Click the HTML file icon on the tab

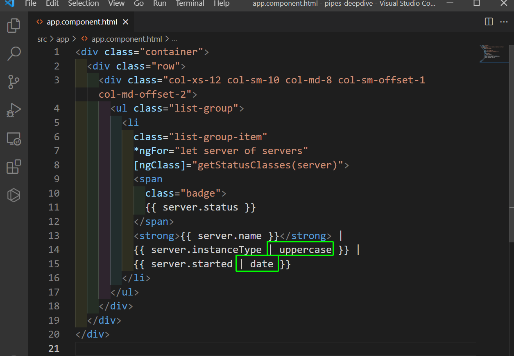40,22
